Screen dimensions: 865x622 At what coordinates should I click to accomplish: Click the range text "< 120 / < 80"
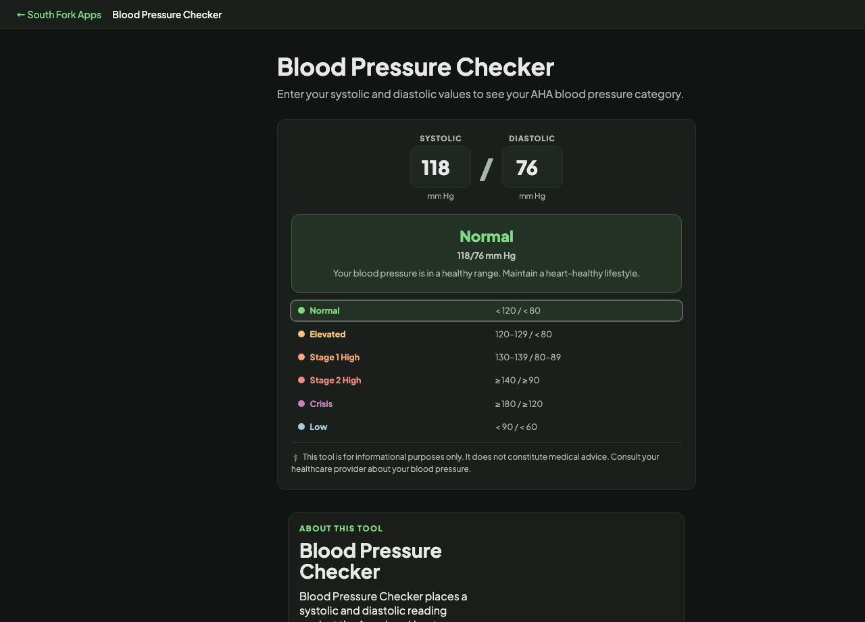coord(518,310)
